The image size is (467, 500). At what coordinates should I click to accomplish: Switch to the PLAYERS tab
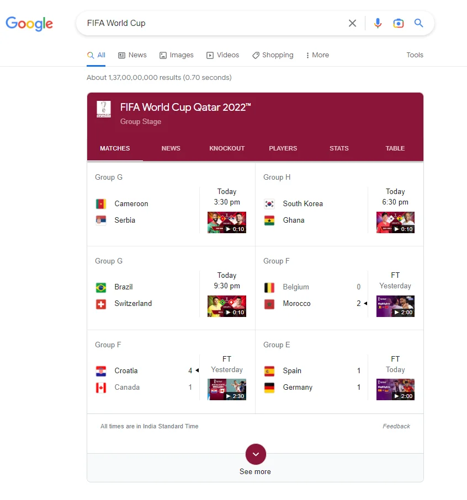pyautogui.click(x=283, y=148)
